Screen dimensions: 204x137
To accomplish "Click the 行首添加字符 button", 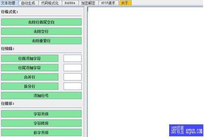I will coord(30,58).
